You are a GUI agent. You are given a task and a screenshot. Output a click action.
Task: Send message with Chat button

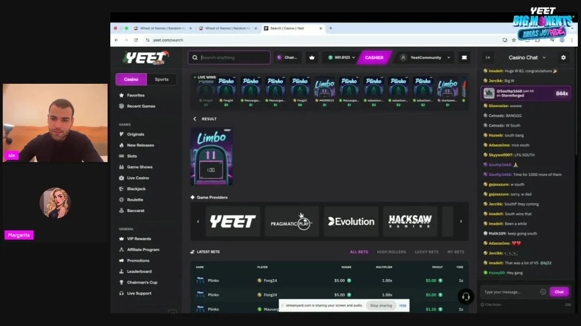(559, 292)
